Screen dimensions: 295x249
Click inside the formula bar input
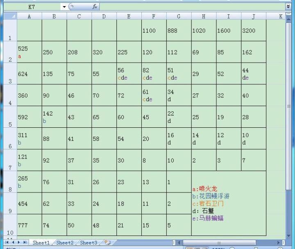192,7
